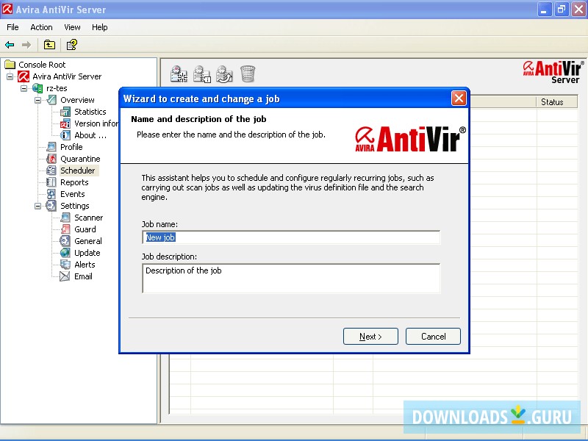Open the Help menu
588x441 pixels.
[100, 27]
